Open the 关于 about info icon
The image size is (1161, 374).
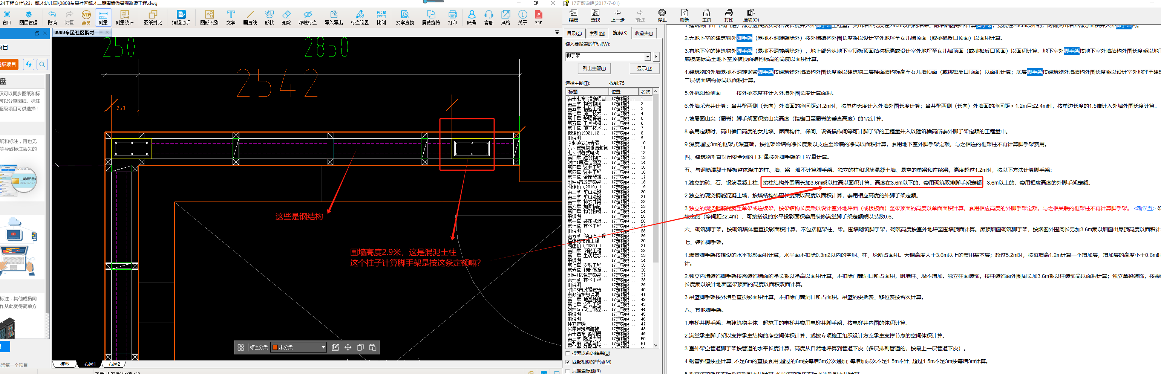point(522,18)
